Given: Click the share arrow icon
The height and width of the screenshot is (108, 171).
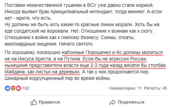Looking at the screenshot, I should click(113, 102).
